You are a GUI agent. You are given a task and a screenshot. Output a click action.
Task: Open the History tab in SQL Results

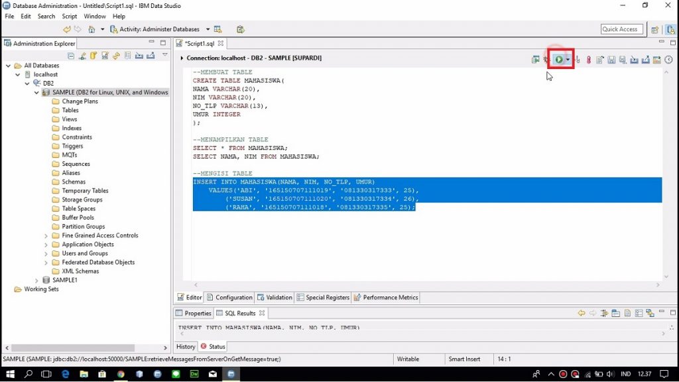186,346
